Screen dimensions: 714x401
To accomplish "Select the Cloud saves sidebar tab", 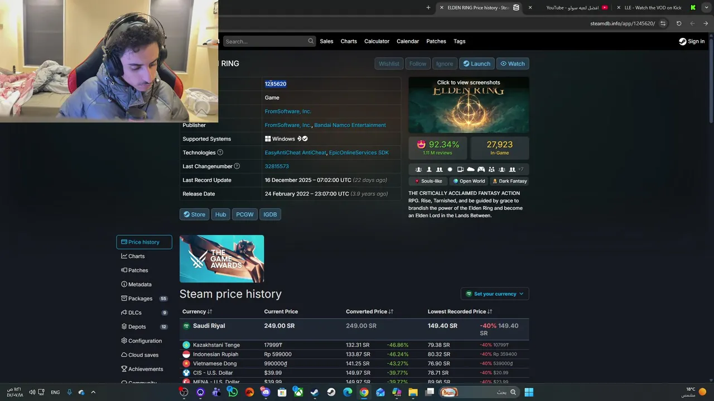I will (144, 355).
